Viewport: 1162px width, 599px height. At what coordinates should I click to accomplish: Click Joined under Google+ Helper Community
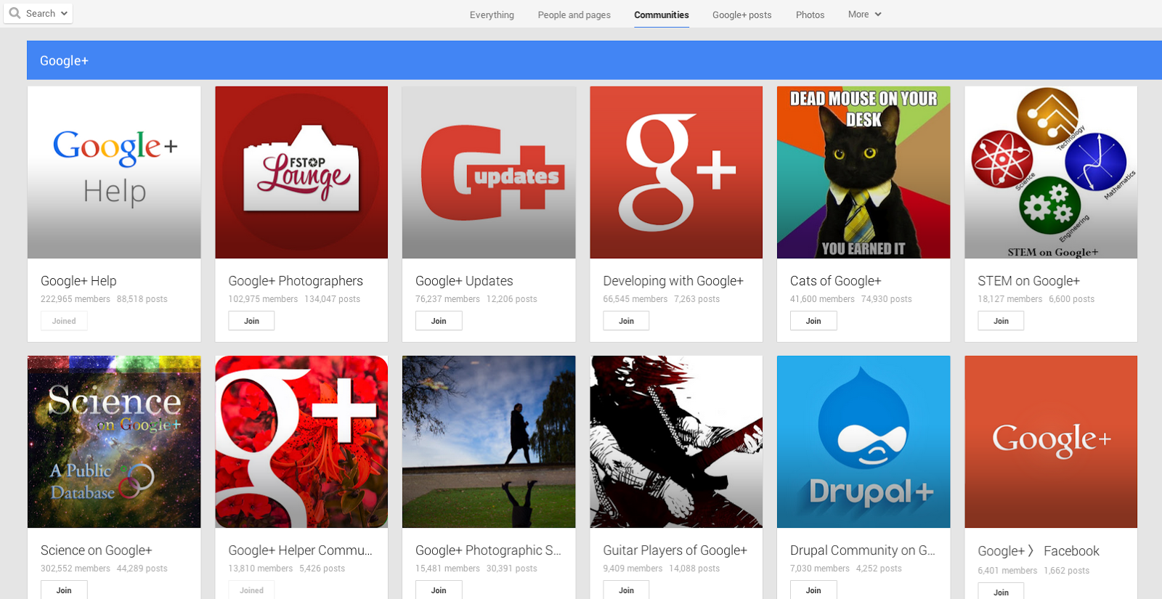251,590
